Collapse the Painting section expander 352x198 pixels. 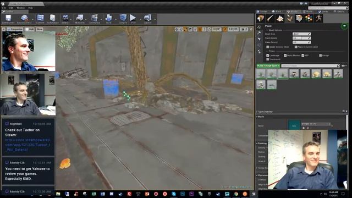257,143
